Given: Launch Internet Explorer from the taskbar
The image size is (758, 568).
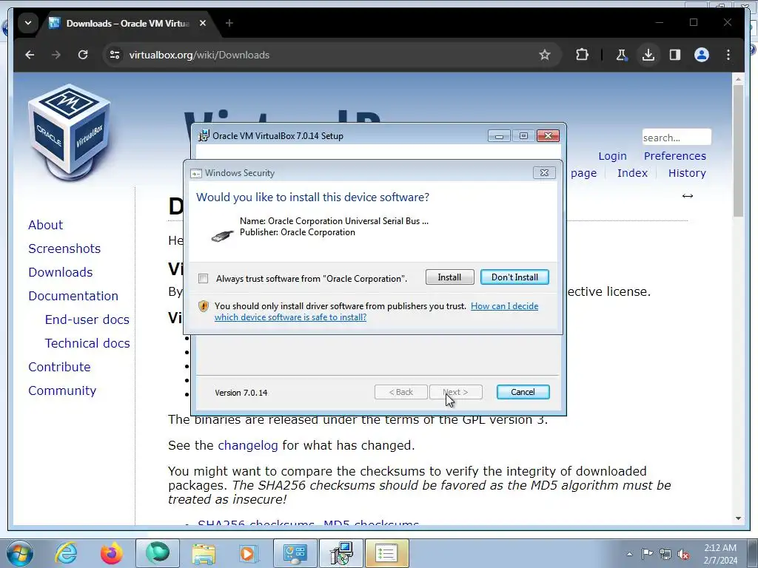Looking at the screenshot, I should coord(65,553).
